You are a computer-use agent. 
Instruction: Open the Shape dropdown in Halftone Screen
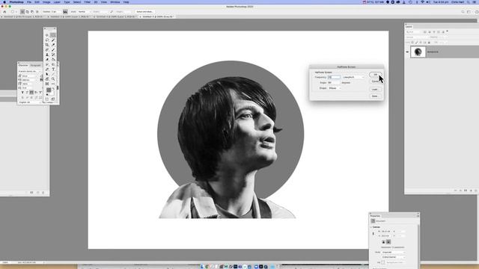tap(335, 88)
